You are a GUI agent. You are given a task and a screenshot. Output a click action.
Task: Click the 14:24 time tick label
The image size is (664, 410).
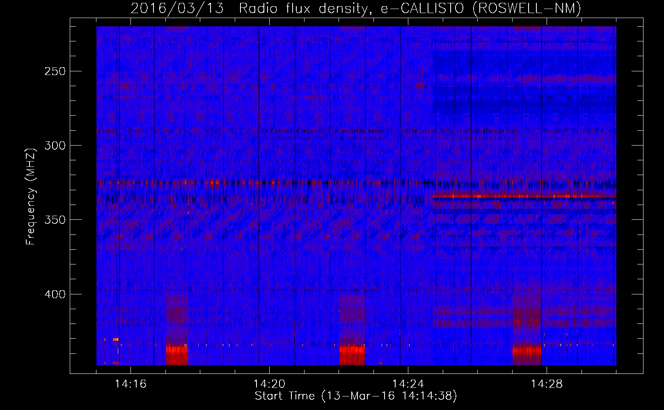[x=408, y=384]
